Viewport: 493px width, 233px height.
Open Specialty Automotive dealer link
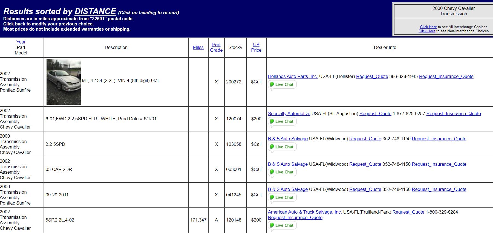(289, 113)
